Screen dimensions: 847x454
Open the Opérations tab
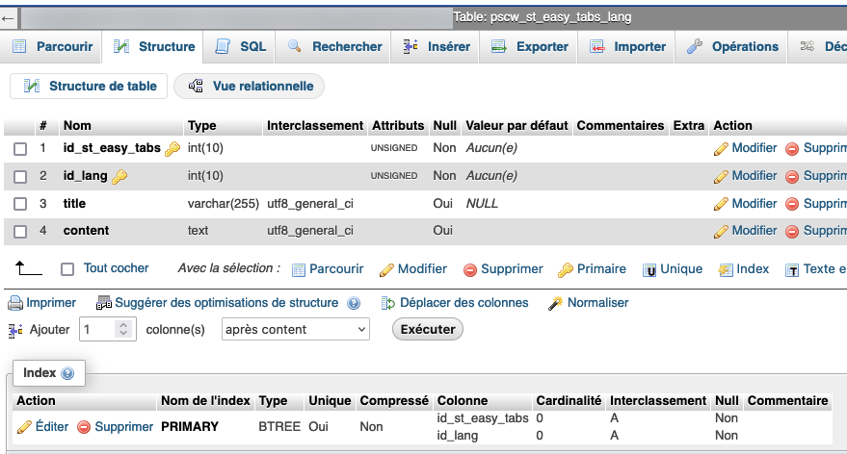point(732,46)
